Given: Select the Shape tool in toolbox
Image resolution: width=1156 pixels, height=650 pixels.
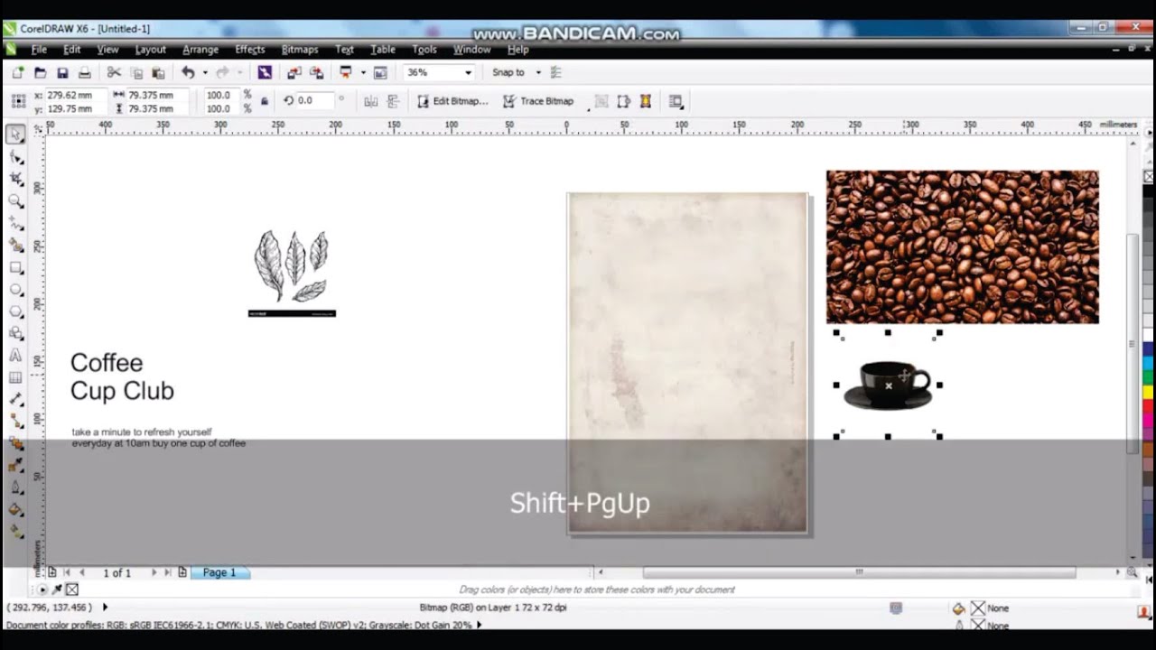Looking at the screenshot, I should click(x=15, y=157).
